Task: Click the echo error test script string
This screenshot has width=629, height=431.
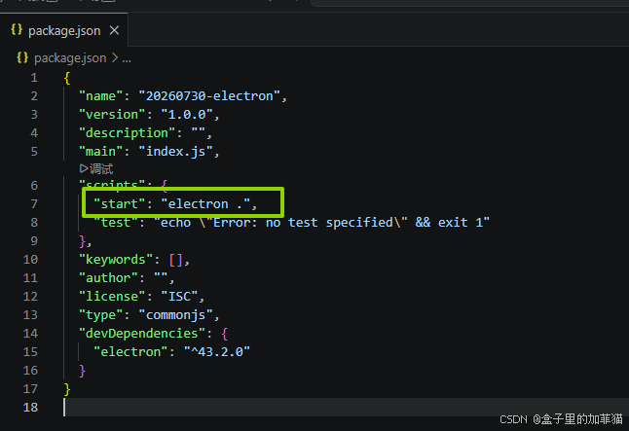Action: click(x=321, y=222)
